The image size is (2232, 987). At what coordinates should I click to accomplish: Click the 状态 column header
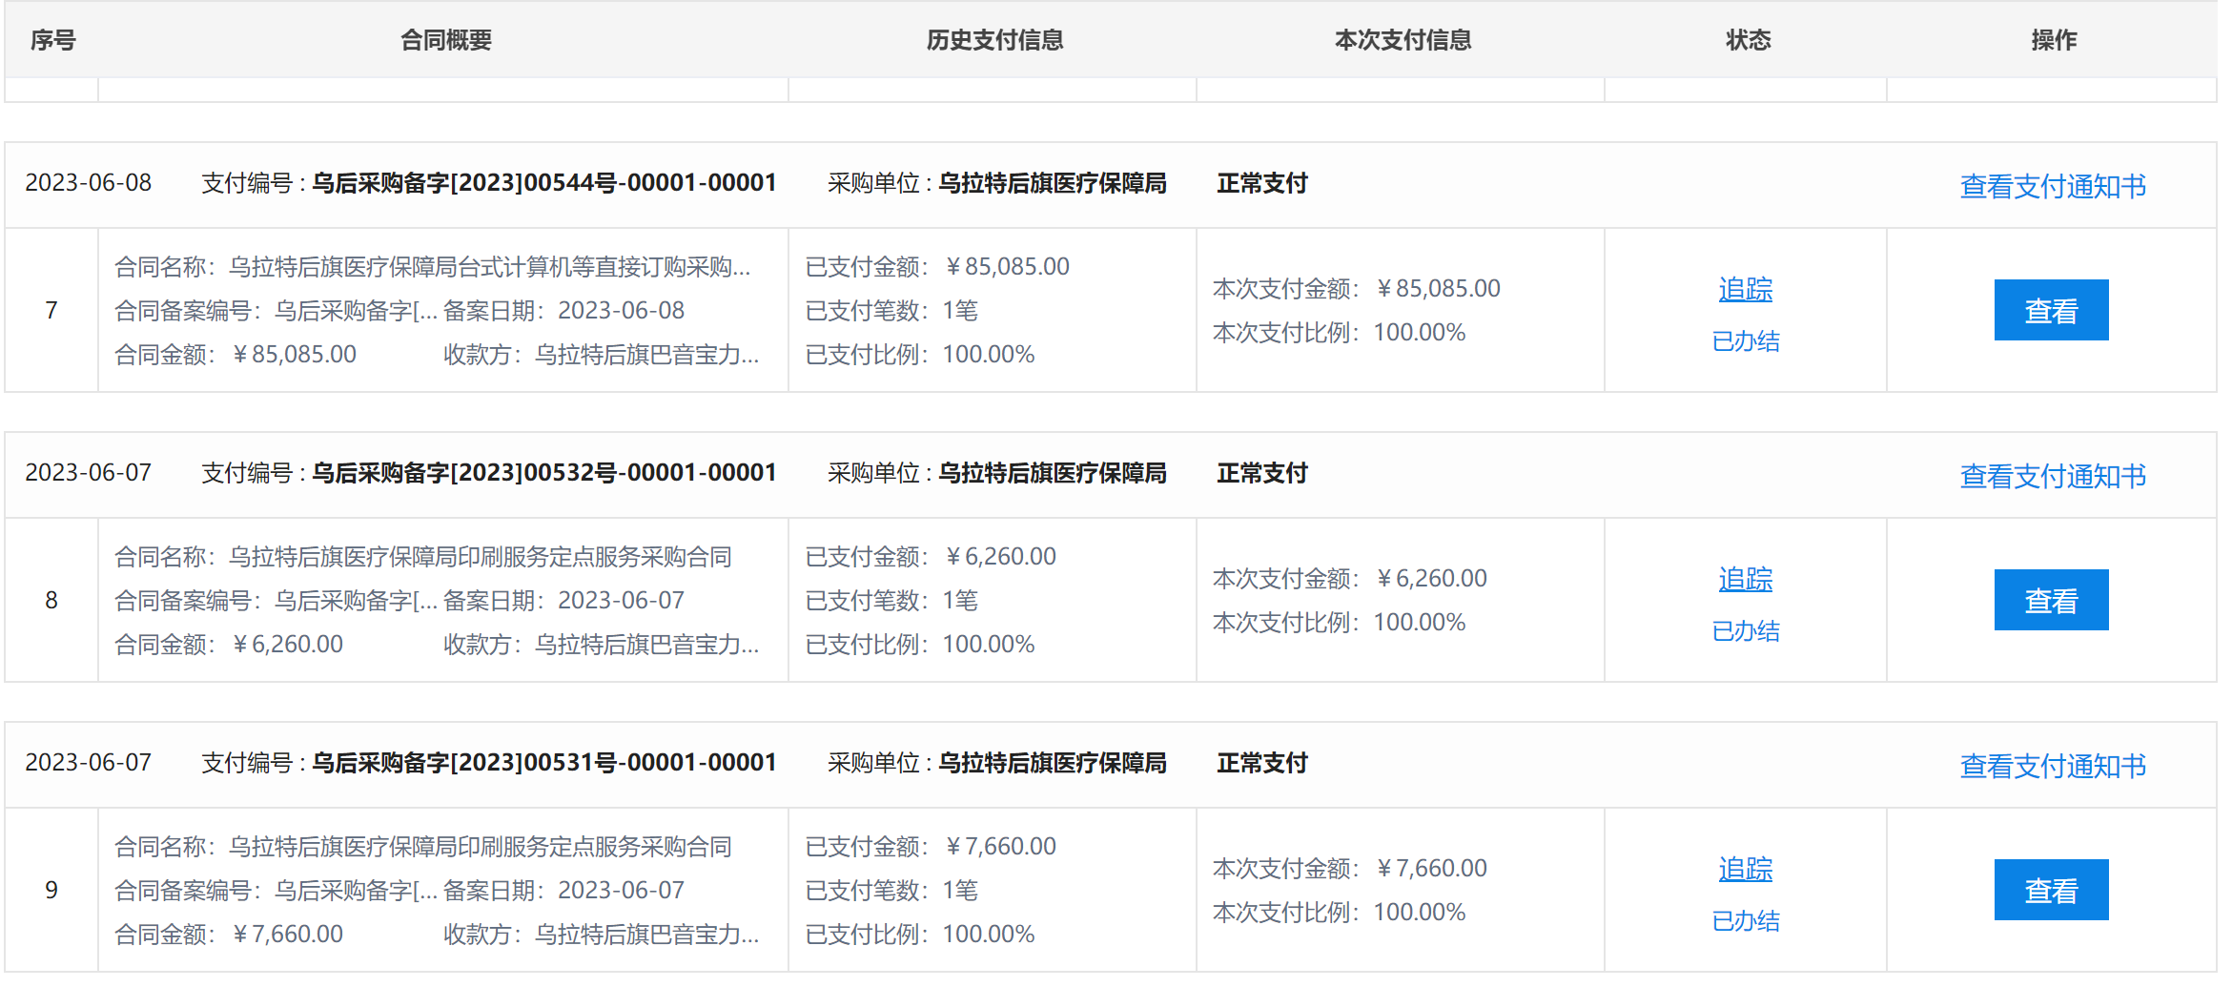(1748, 40)
